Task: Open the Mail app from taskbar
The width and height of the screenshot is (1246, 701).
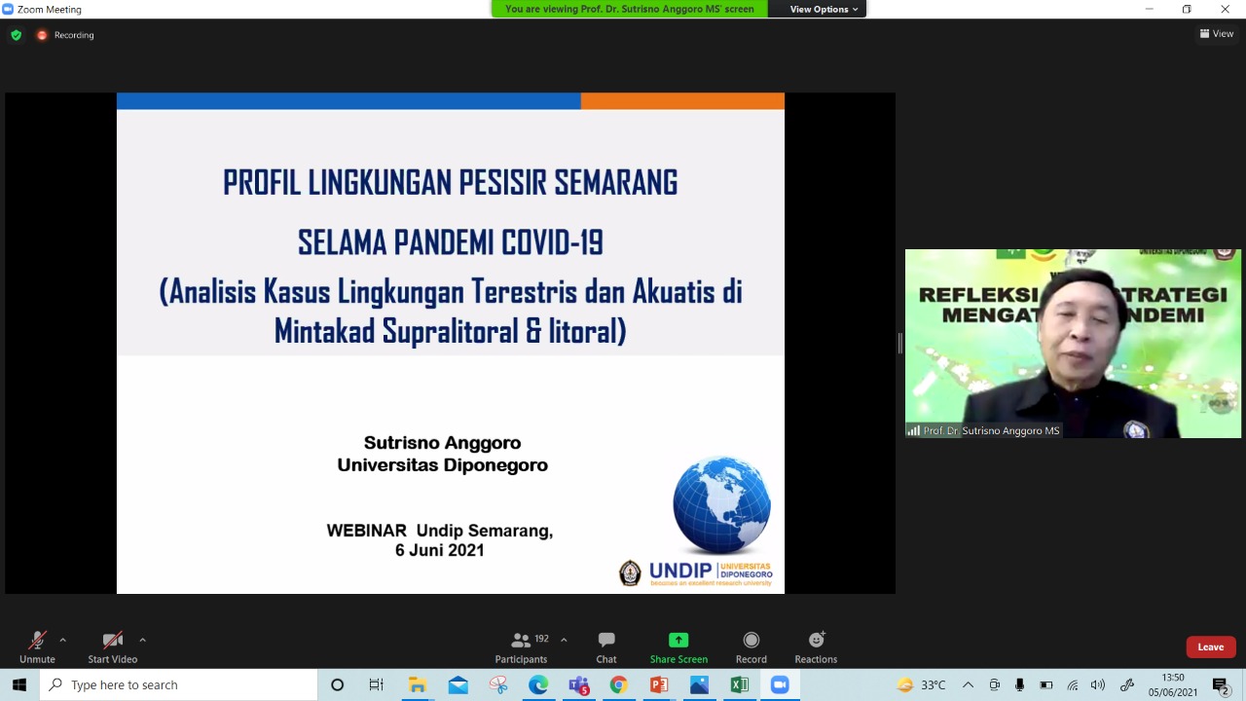Action: (458, 684)
